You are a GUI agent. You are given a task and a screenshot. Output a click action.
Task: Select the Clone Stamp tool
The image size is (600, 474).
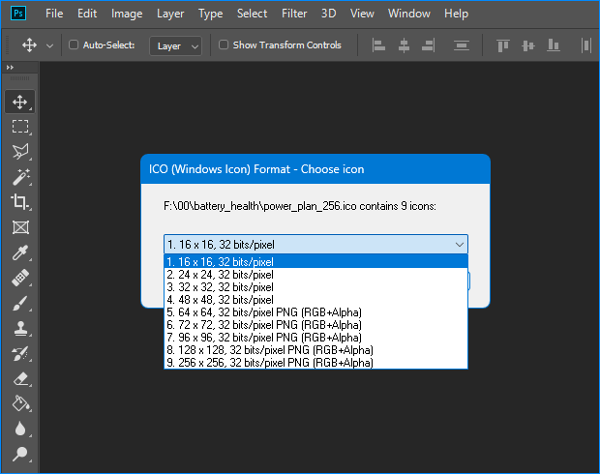coord(20,328)
